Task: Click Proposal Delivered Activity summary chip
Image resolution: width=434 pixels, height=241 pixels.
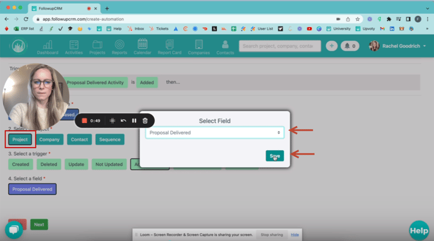Action: tap(95, 83)
